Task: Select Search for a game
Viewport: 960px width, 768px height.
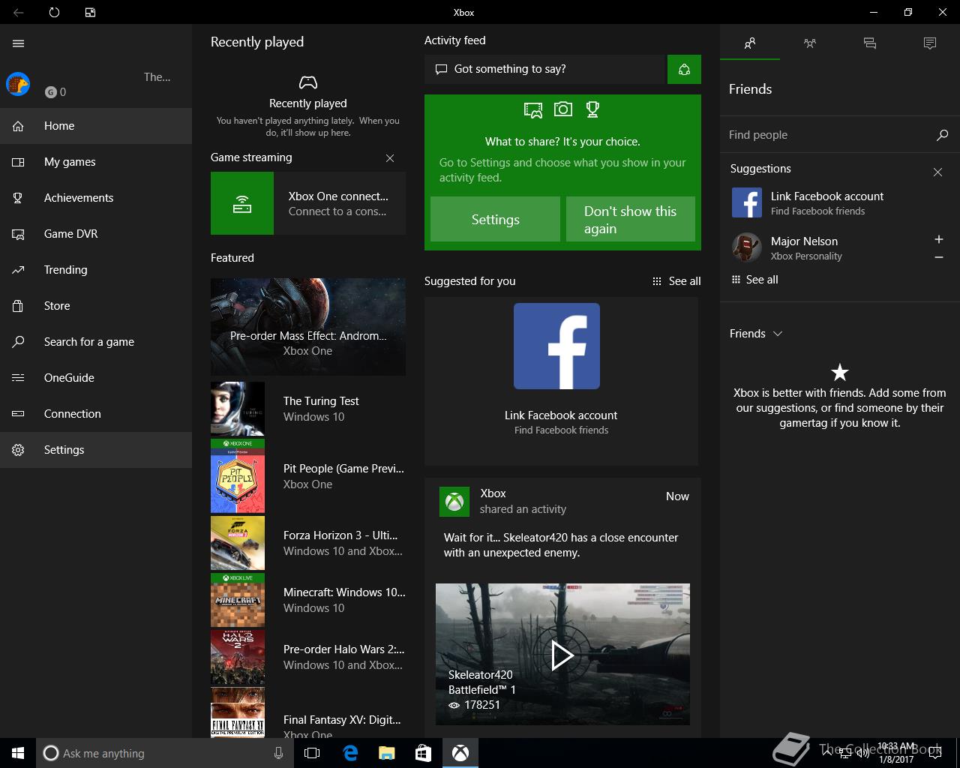Action: pos(96,342)
